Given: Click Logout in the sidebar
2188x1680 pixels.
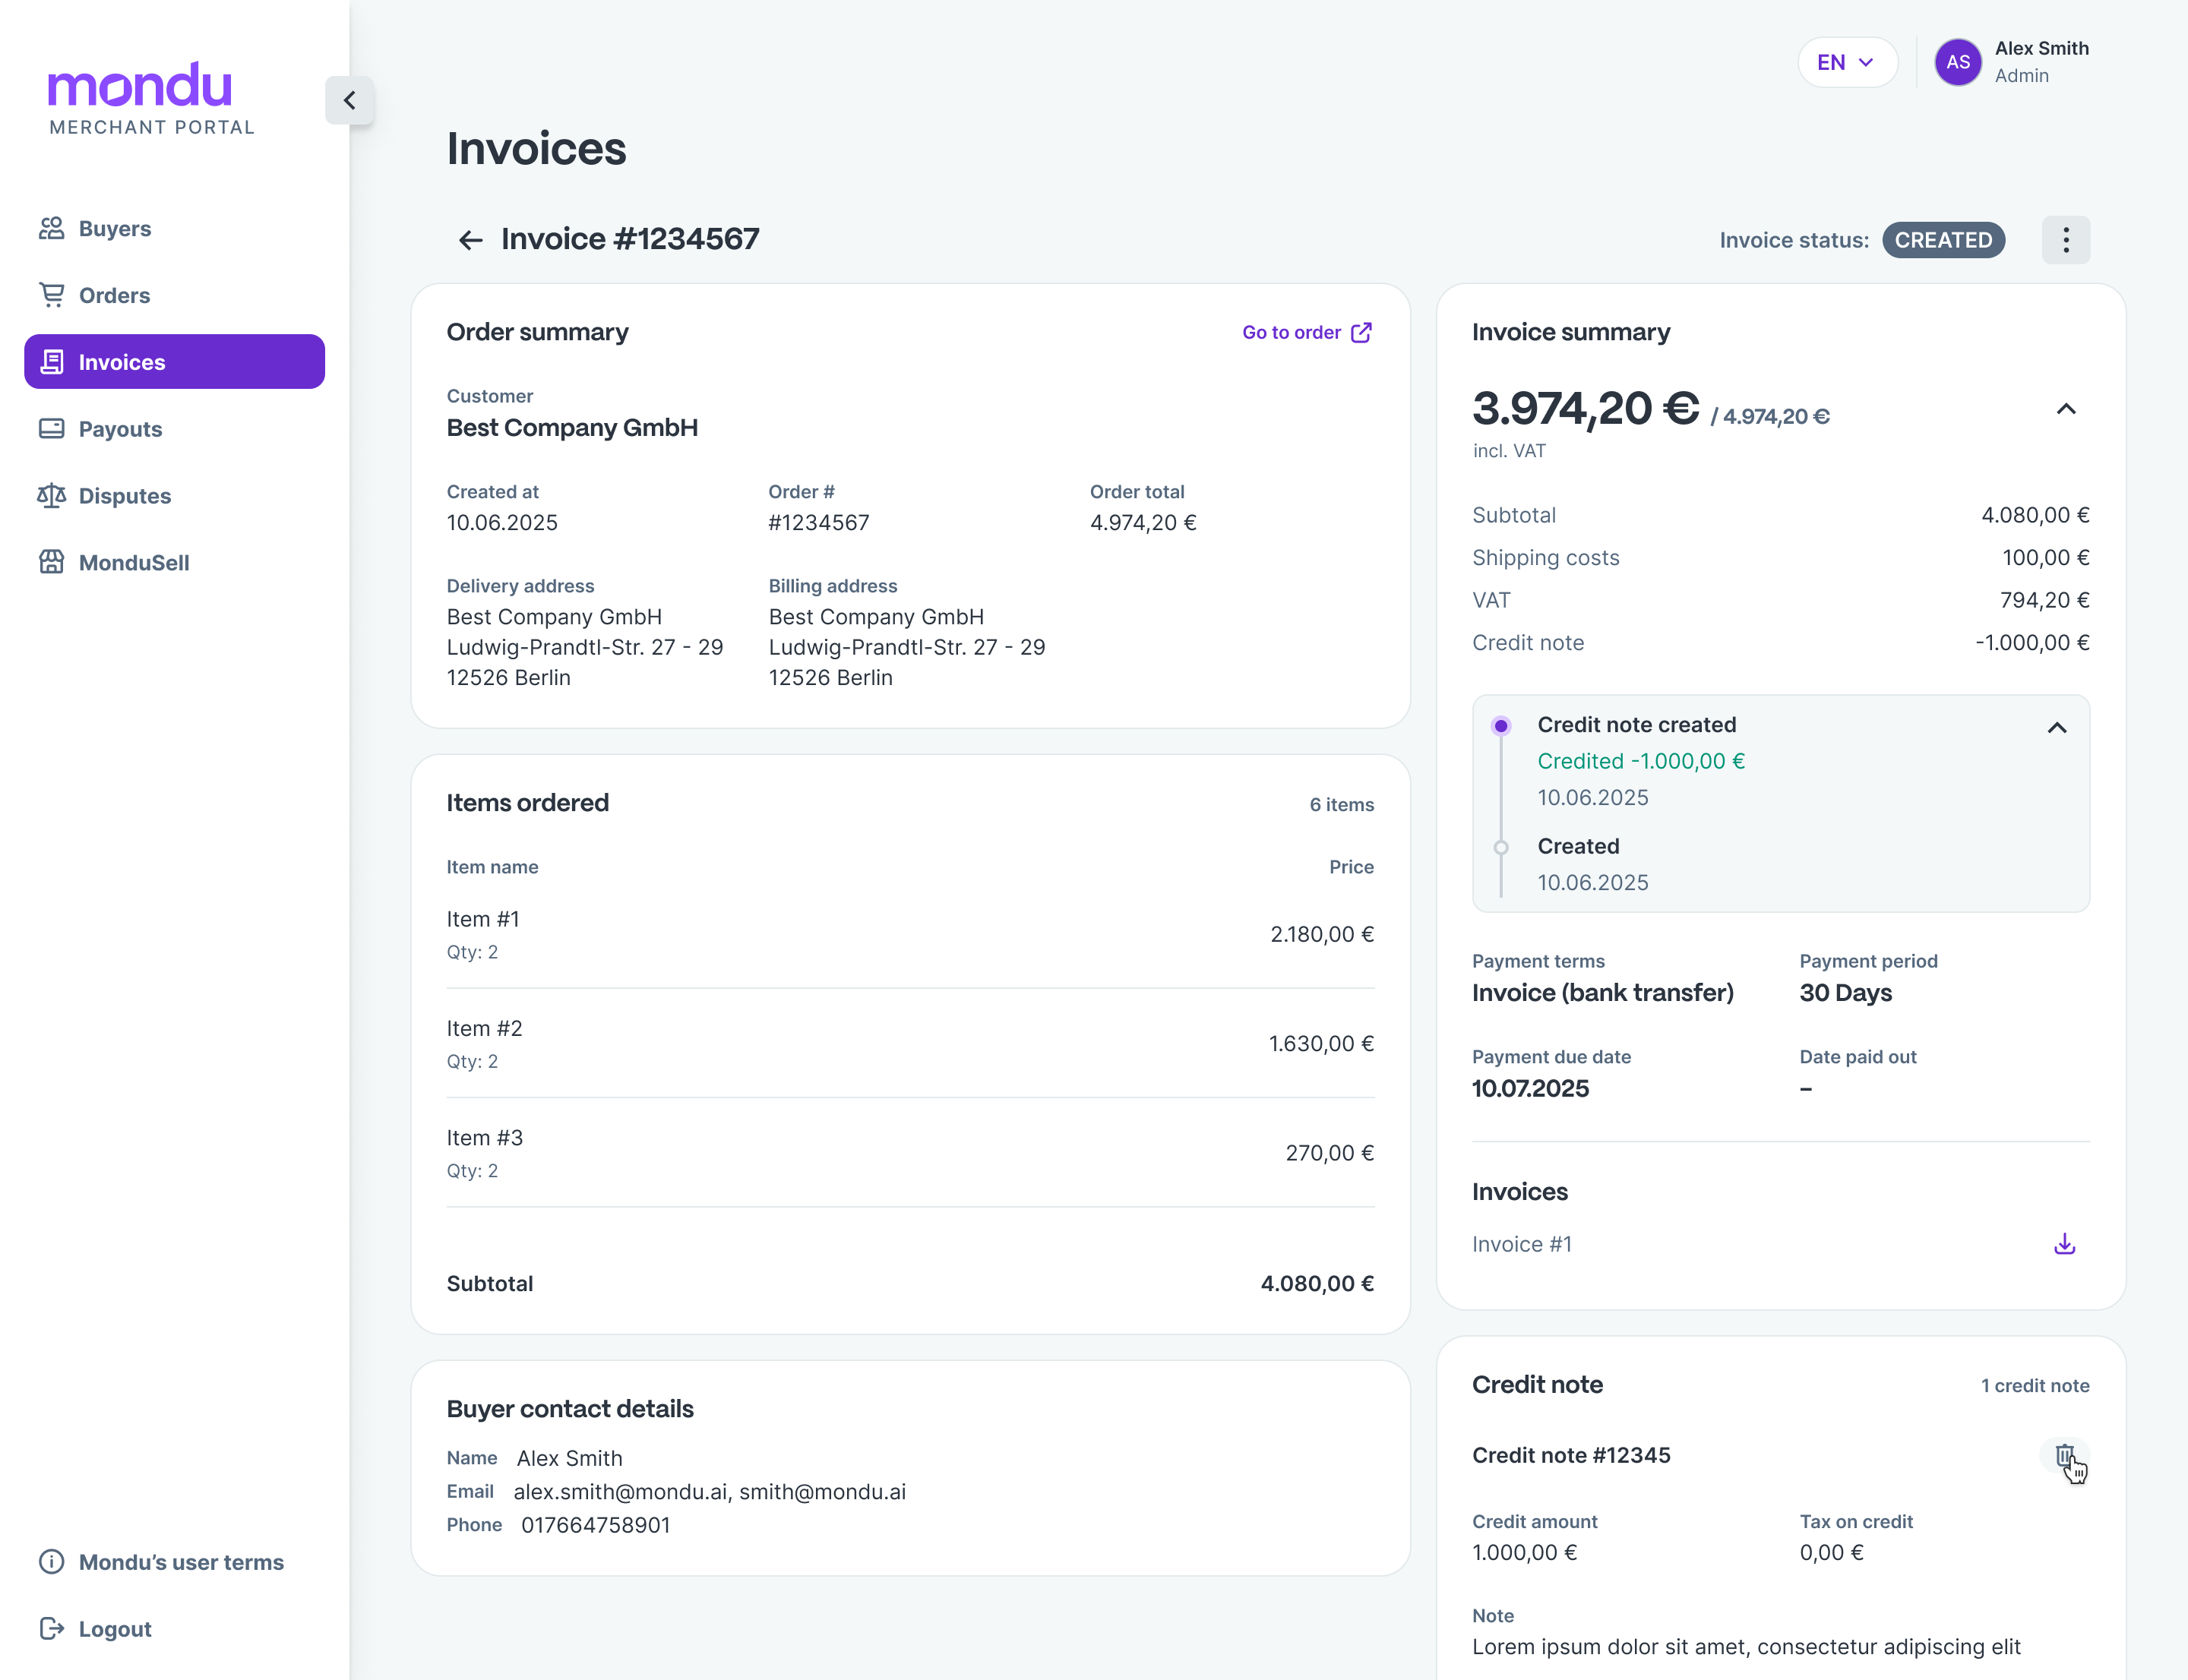Looking at the screenshot, I should [114, 1629].
